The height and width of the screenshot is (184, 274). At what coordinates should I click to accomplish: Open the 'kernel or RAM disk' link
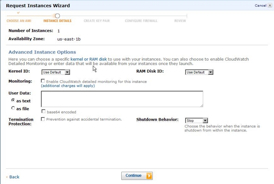pyautogui.click(x=89, y=59)
